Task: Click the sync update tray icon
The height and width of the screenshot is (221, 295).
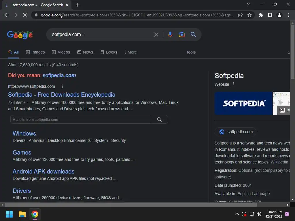Action: (244, 214)
